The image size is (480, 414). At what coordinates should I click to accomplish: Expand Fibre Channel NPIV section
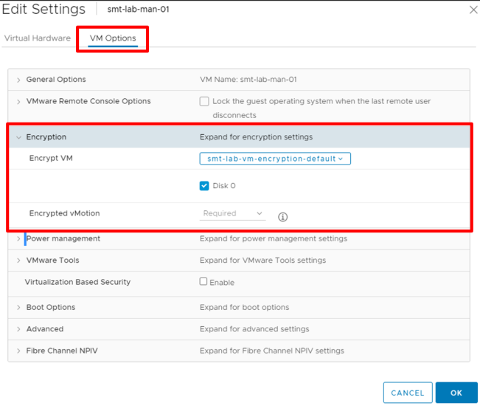pyautogui.click(x=19, y=351)
